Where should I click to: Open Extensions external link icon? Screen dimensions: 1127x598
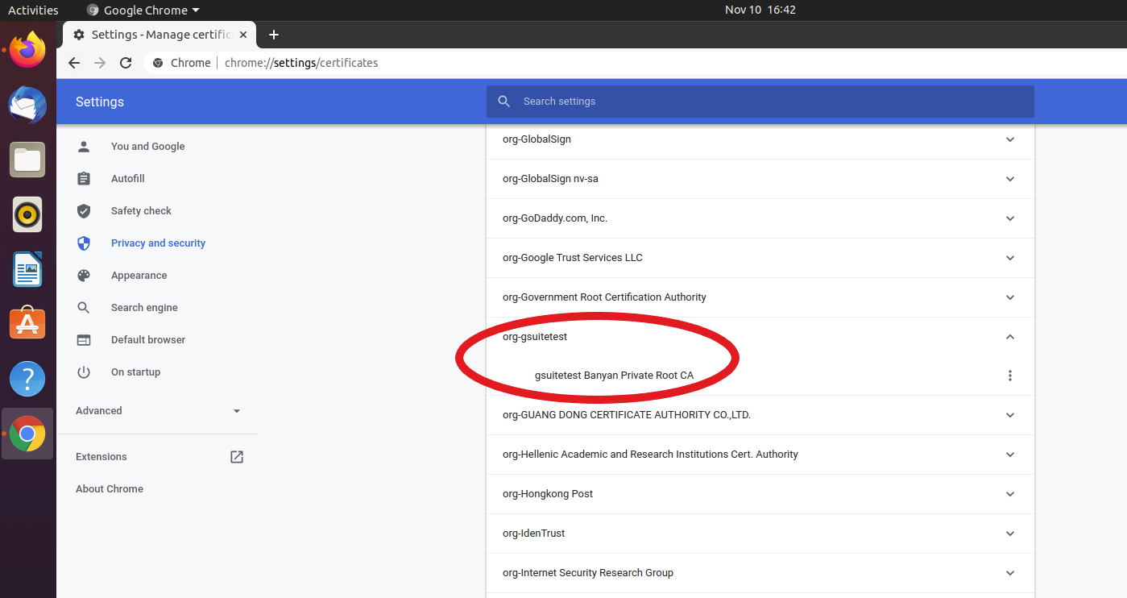(237, 457)
